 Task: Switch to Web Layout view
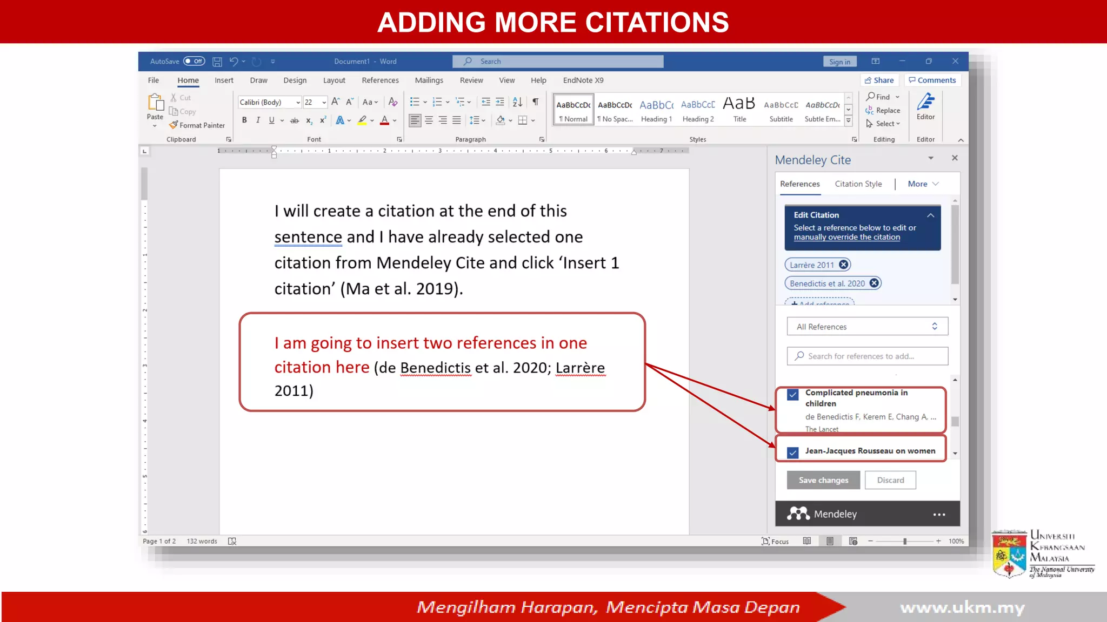coord(853,541)
